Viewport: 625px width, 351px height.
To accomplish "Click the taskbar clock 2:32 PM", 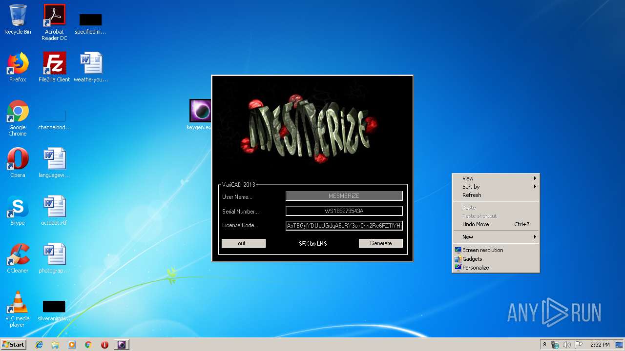I will click(600, 345).
